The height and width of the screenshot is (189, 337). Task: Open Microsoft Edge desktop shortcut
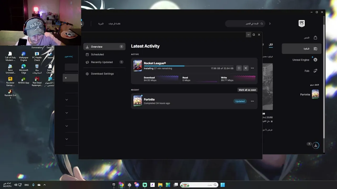point(23,69)
